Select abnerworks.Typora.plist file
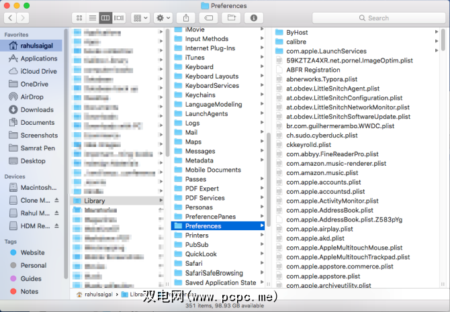The height and width of the screenshot is (312, 450). coord(356,79)
